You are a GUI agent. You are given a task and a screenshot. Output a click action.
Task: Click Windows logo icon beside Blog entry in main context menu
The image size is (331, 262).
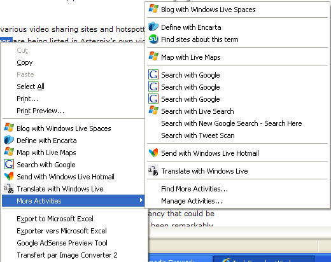[x=9, y=128]
